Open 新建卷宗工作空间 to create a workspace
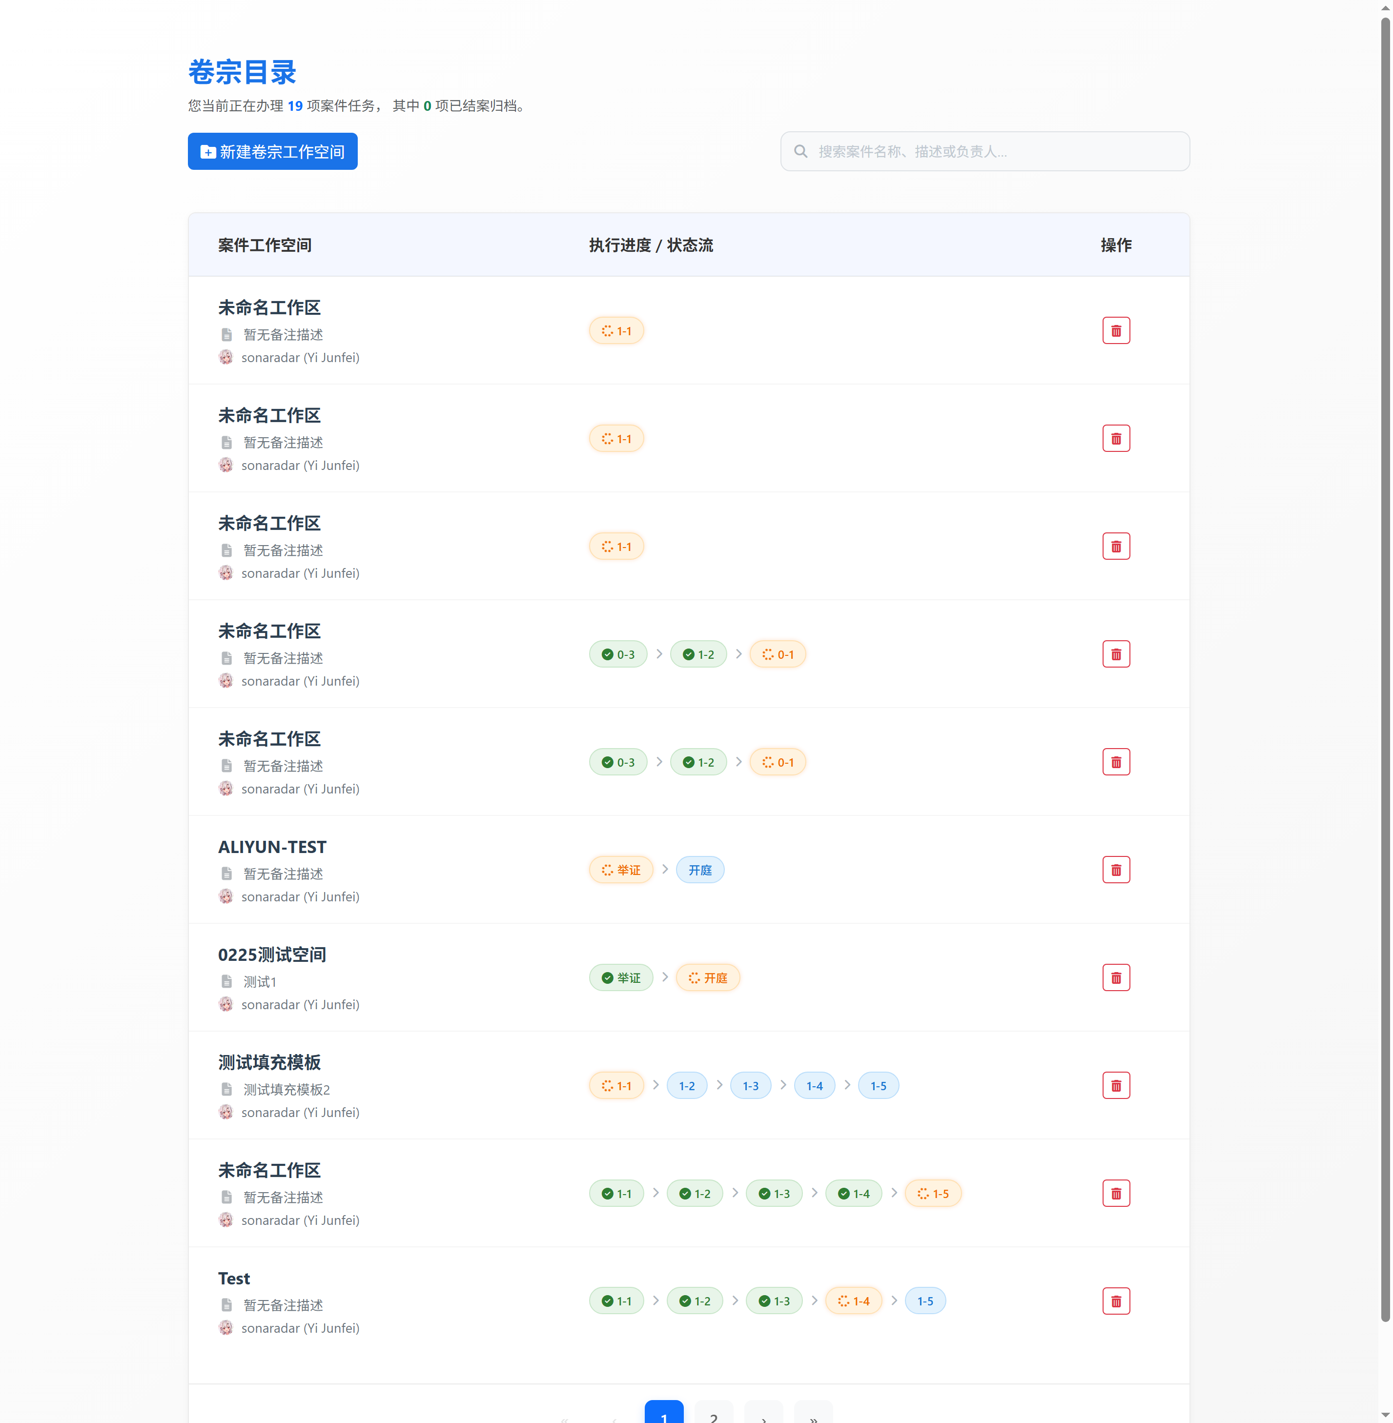The width and height of the screenshot is (1393, 1423). (x=272, y=151)
